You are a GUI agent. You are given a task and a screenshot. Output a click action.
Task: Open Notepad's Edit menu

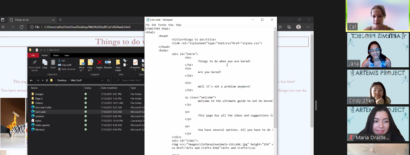(154, 25)
